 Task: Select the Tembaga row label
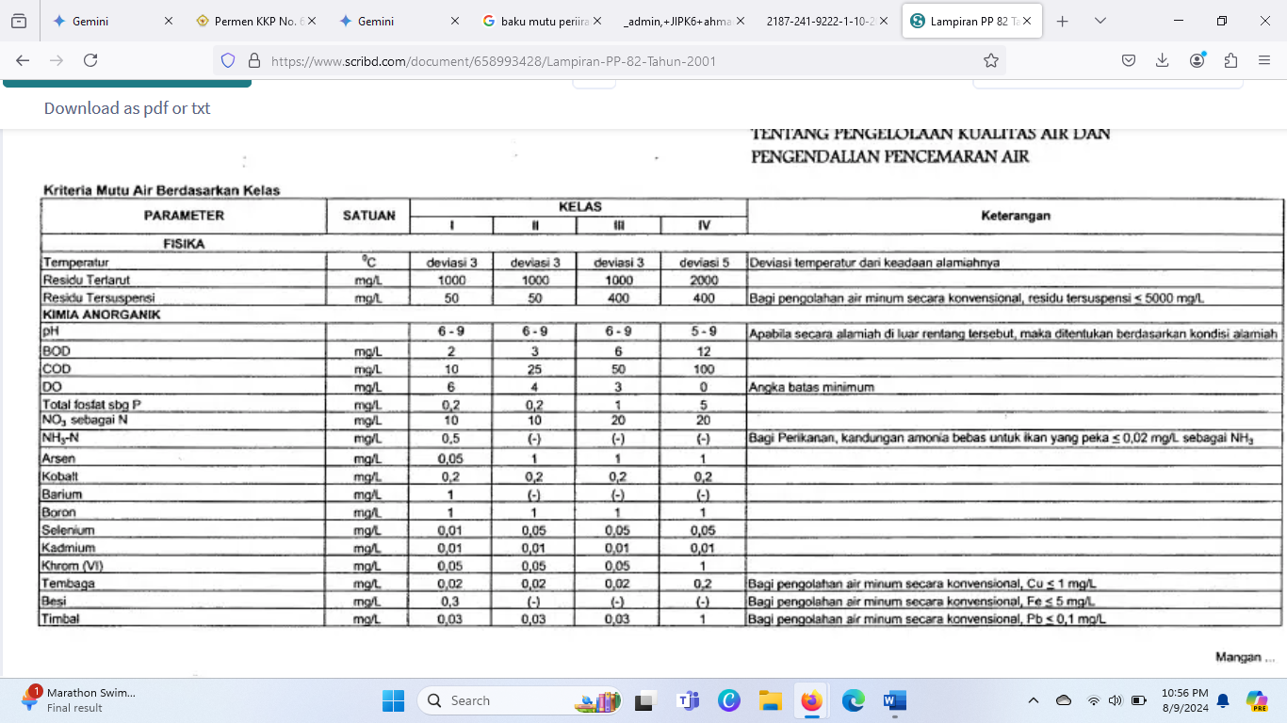(x=68, y=584)
